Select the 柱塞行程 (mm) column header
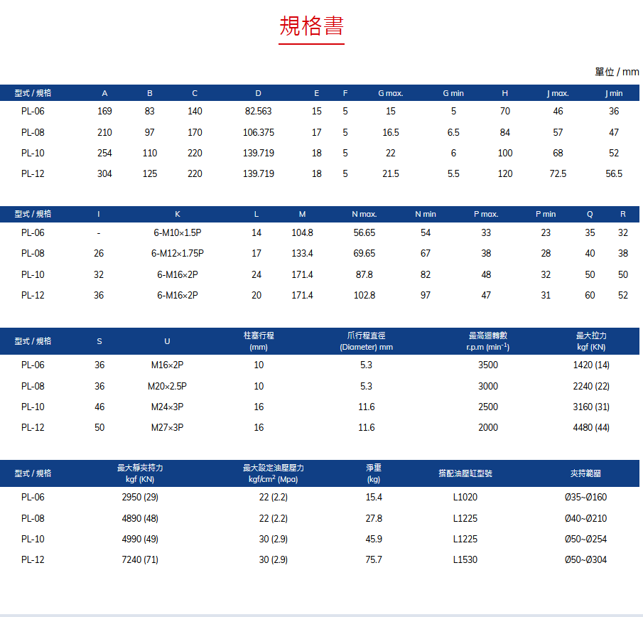 (x=259, y=341)
